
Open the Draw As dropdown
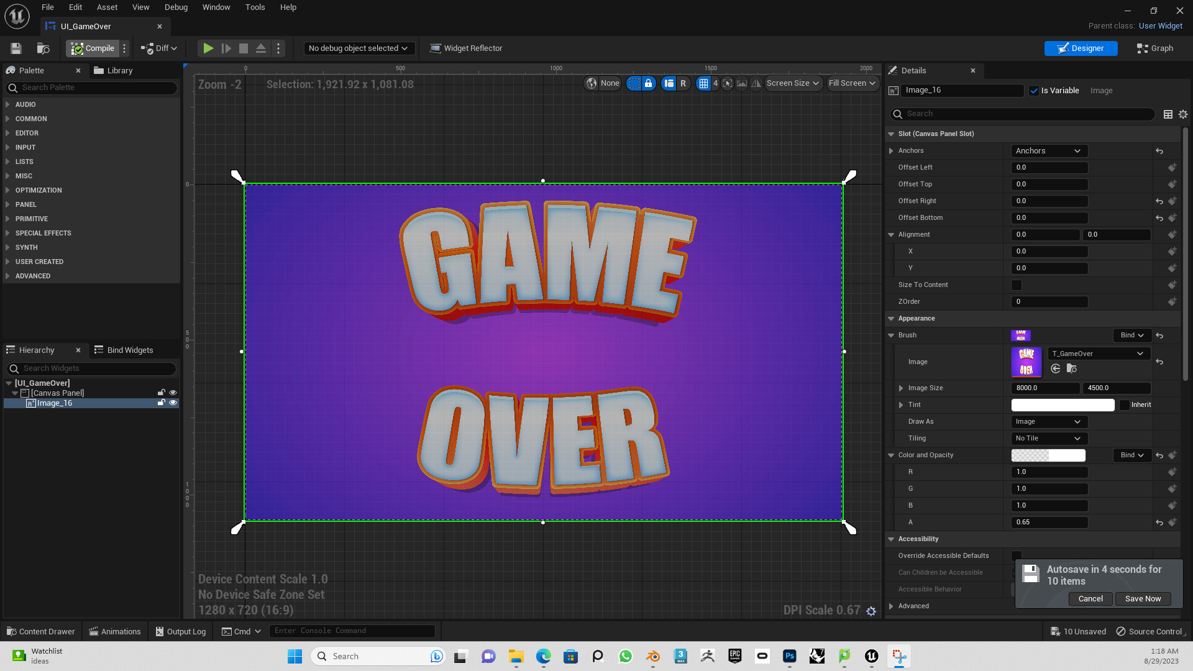[x=1049, y=422]
